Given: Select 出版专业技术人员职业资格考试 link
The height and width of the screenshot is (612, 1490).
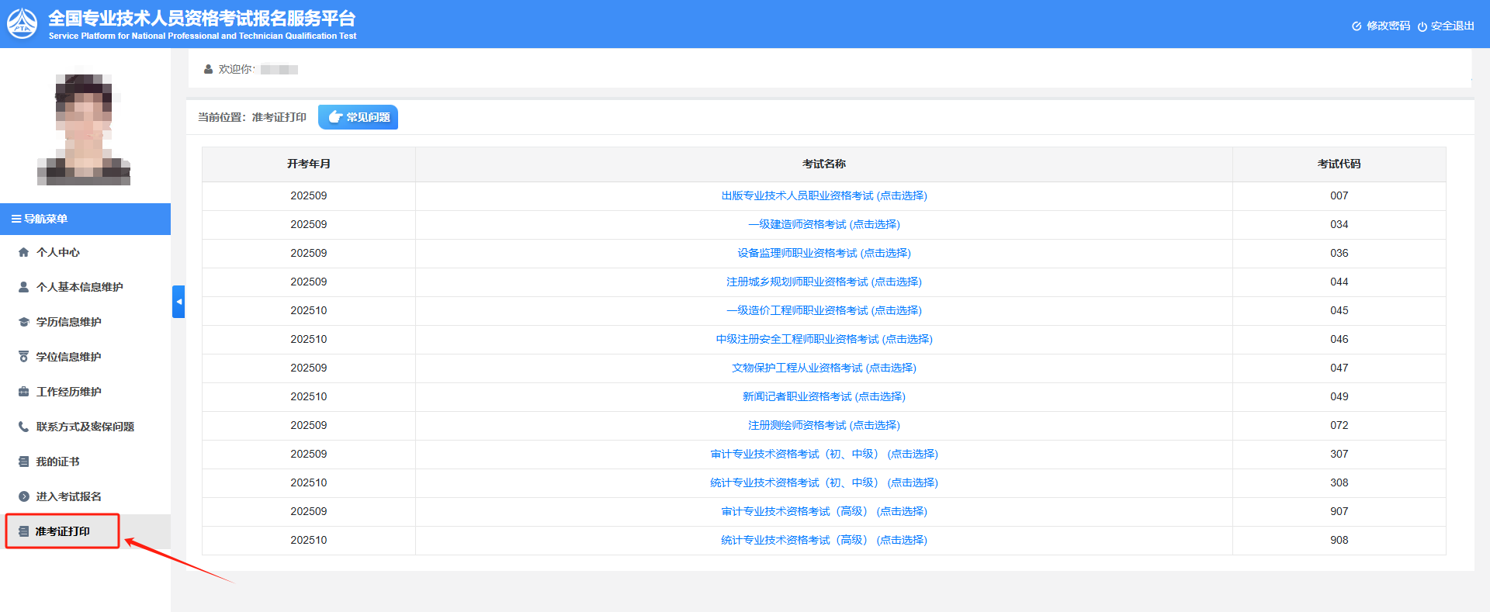Looking at the screenshot, I should [823, 195].
